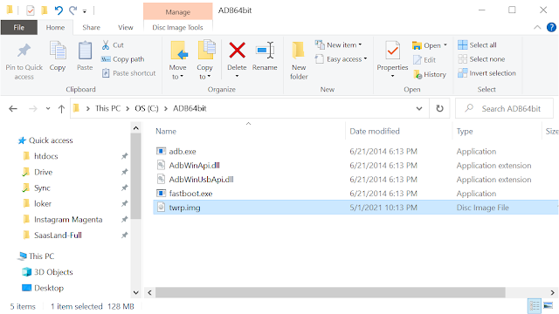
Task: Go back with the left arrow
Action: (x=13, y=108)
